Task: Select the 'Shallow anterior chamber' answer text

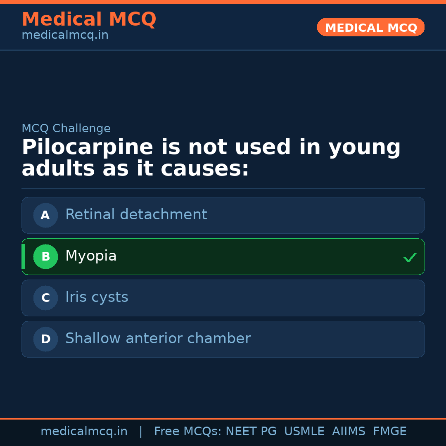Action: [158, 339]
